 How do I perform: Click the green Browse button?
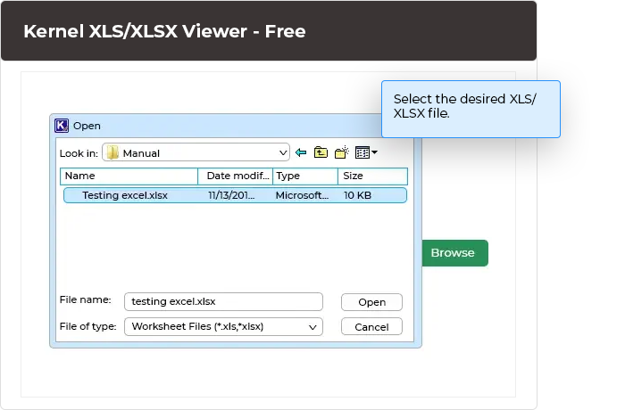coord(454,253)
